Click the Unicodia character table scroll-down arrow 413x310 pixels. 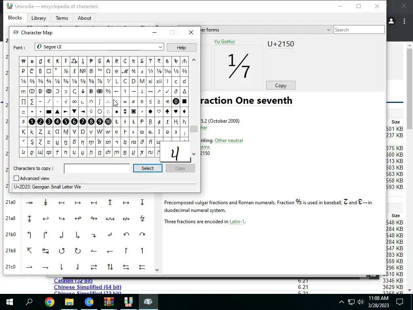tap(157, 270)
